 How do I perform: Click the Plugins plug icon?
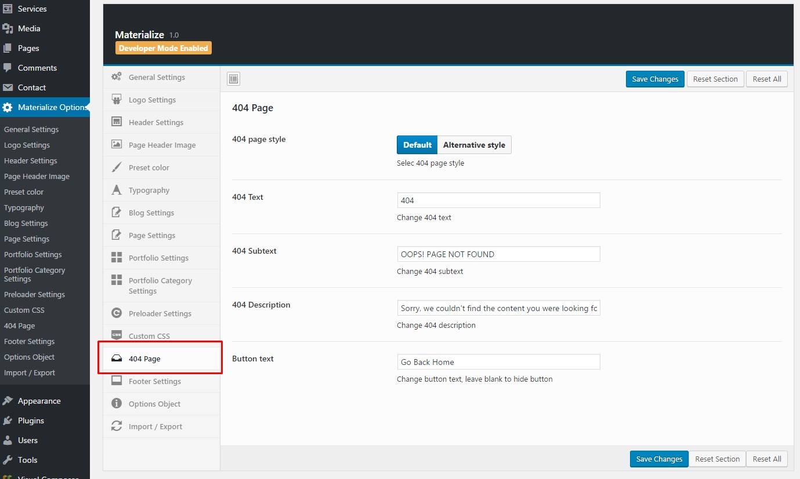click(8, 421)
